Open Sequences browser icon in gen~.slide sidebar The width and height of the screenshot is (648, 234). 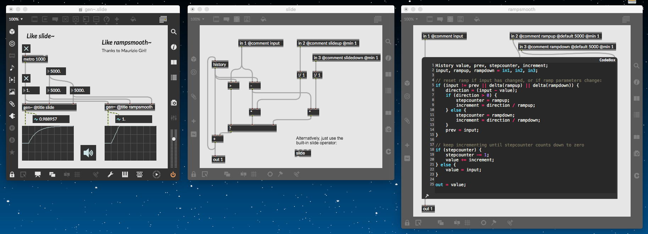pos(12,80)
